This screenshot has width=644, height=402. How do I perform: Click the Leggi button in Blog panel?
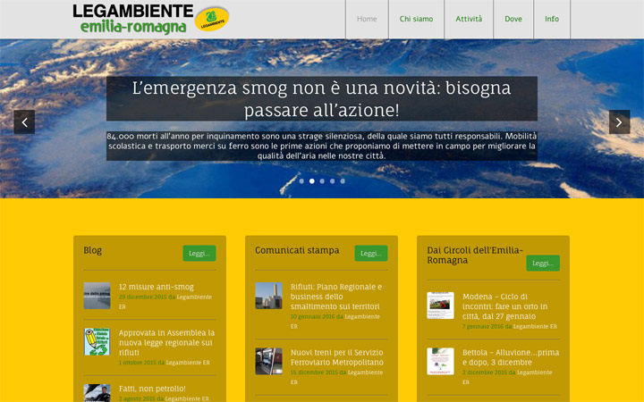pos(199,254)
